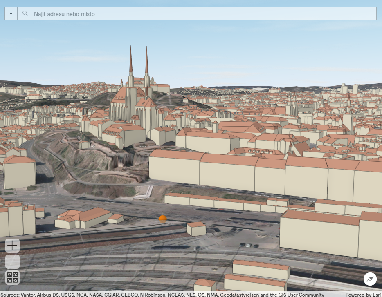Viewport: 382px width, 297px height.
Task: Zoom in with the plus button
Action: [13, 245]
